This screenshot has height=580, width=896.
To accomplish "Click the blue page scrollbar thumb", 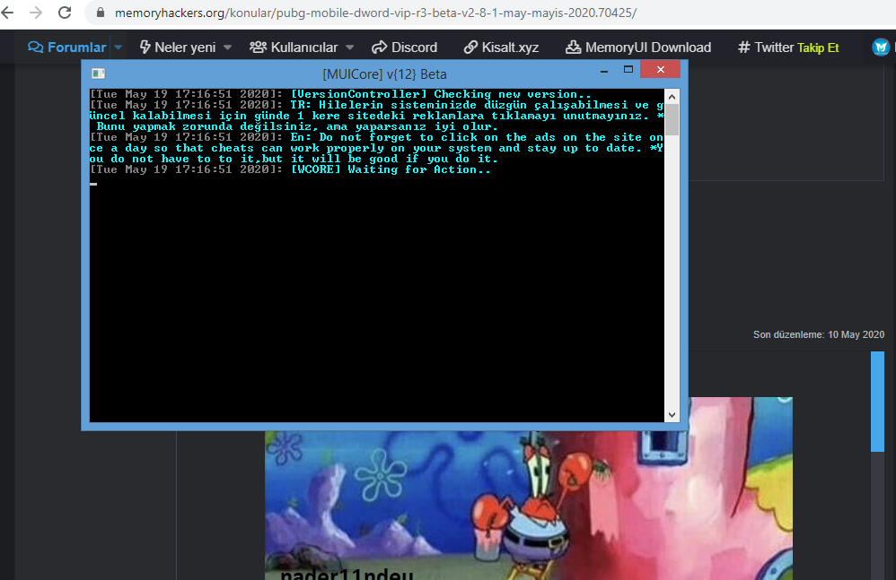I will pos(877,402).
